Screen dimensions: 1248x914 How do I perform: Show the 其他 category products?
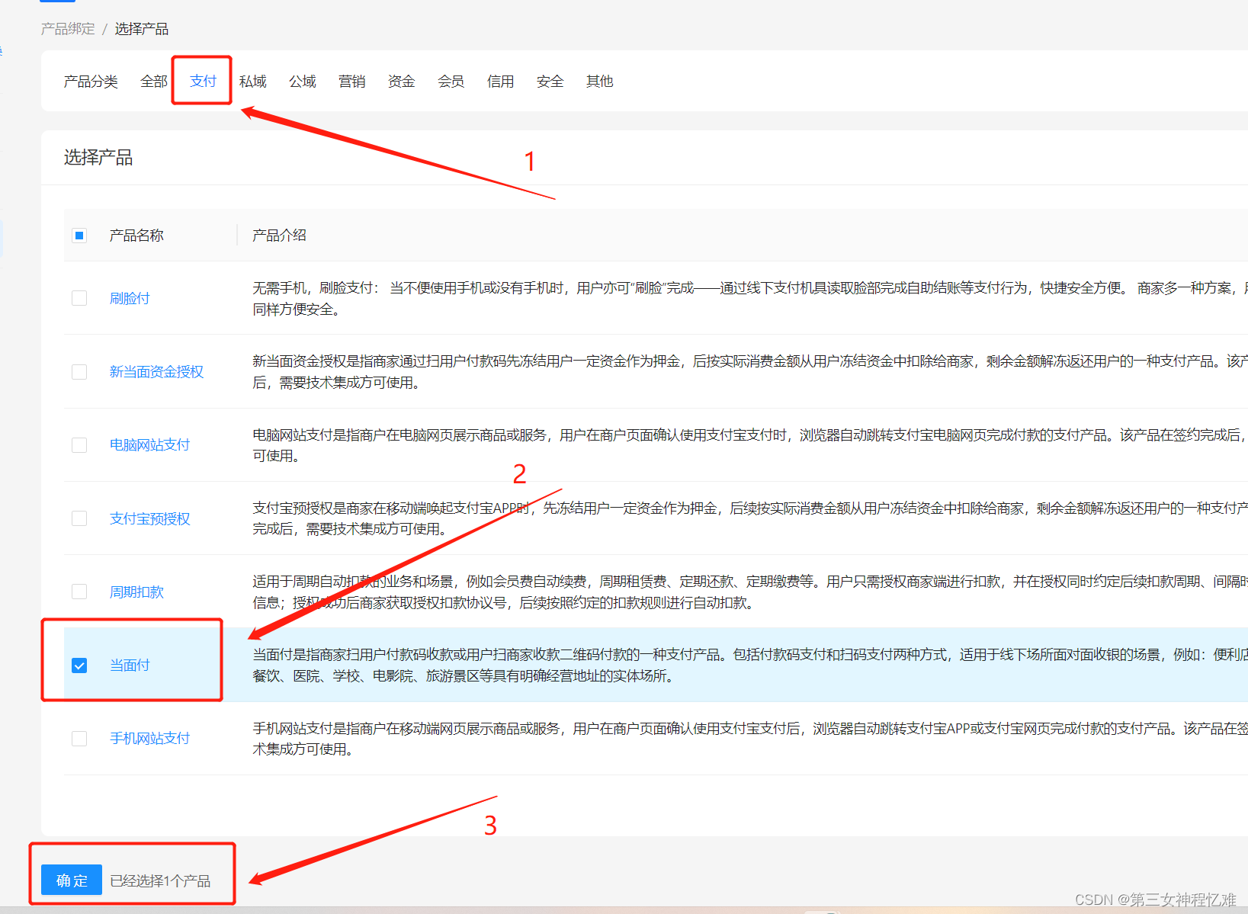[599, 82]
